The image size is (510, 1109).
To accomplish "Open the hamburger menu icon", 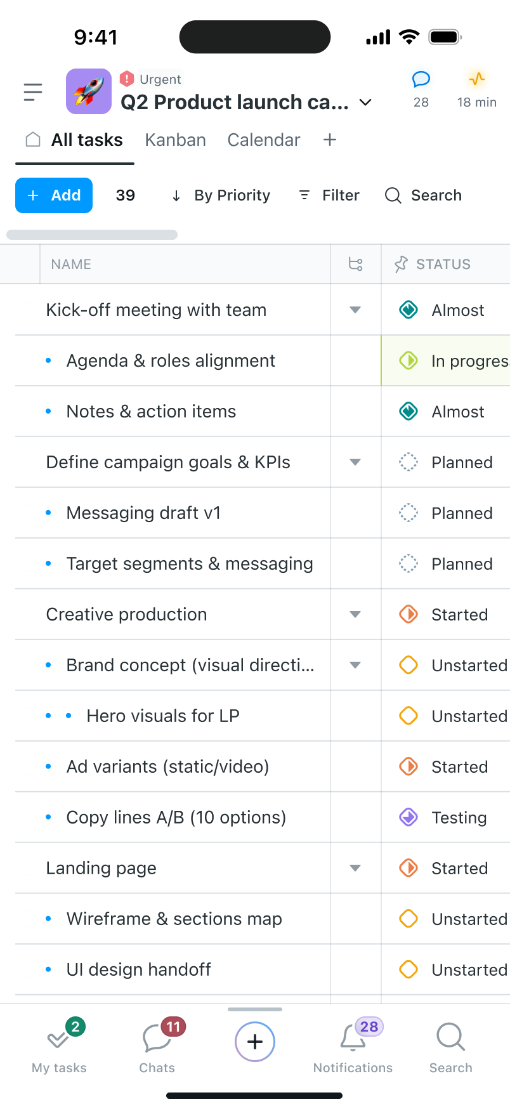I will [x=33, y=93].
